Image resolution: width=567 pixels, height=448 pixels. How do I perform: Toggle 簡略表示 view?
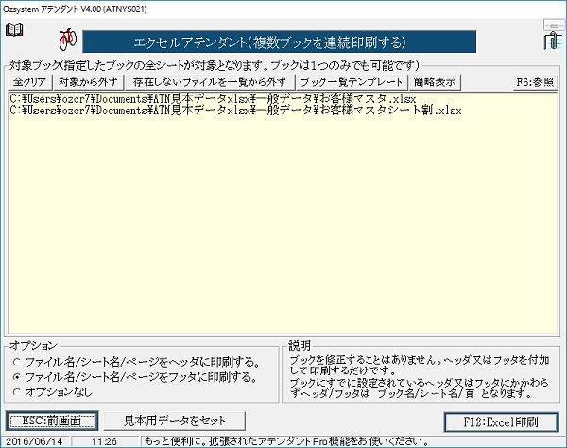click(x=435, y=82)
